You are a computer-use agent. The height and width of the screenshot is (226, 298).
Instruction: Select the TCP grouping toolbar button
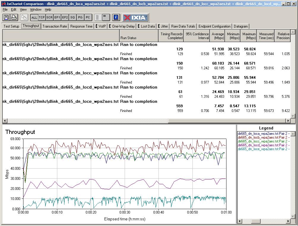[x=42, y=17]
